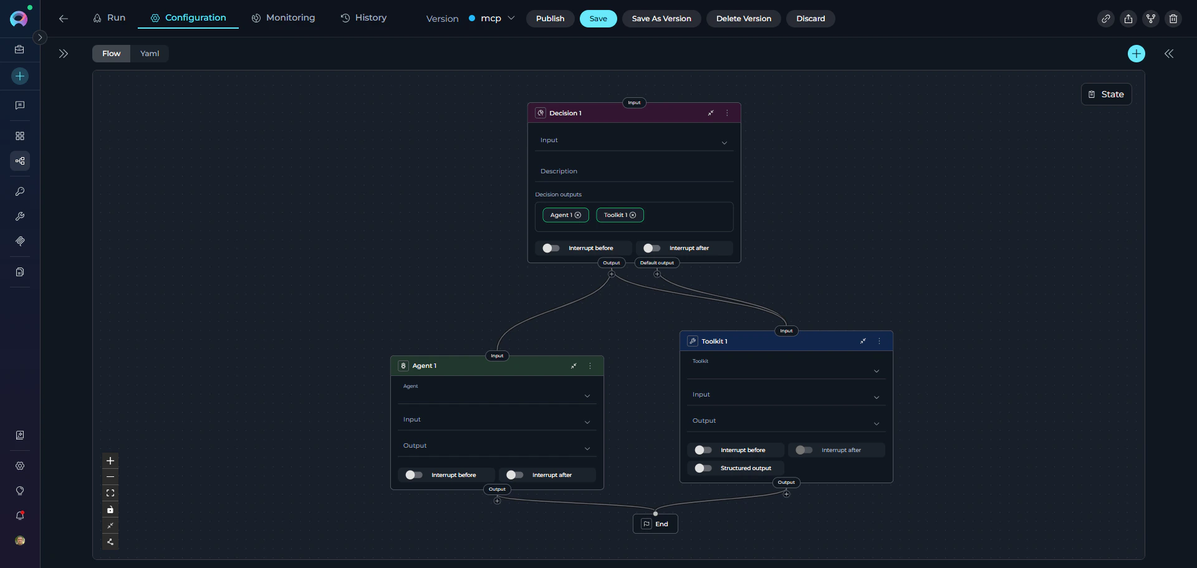Click the fit-to-view icon in canvas controls
Viewport: 1197px width, 568px height.
110,493
